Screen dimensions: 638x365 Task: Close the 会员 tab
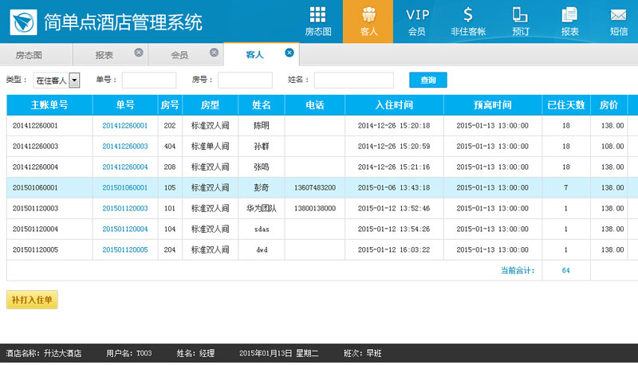pyautogui.click(x=214, y=53)
